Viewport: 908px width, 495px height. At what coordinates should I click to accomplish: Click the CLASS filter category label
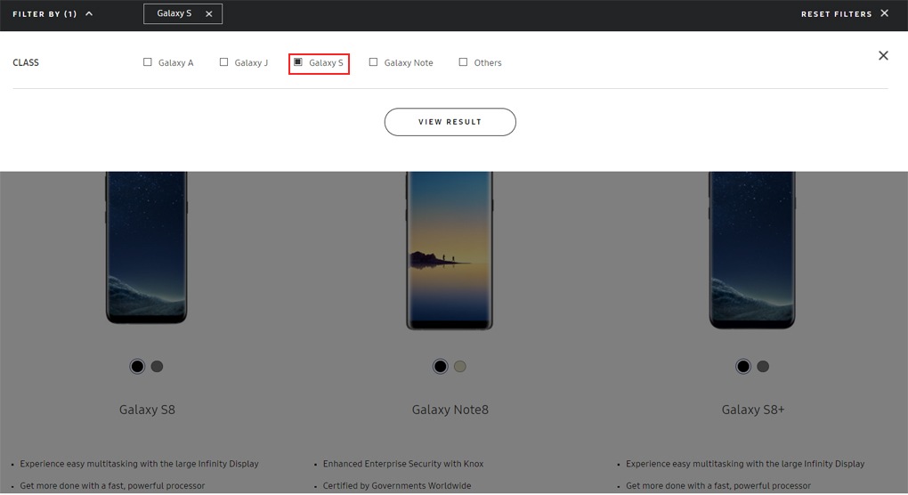point(26,62)
